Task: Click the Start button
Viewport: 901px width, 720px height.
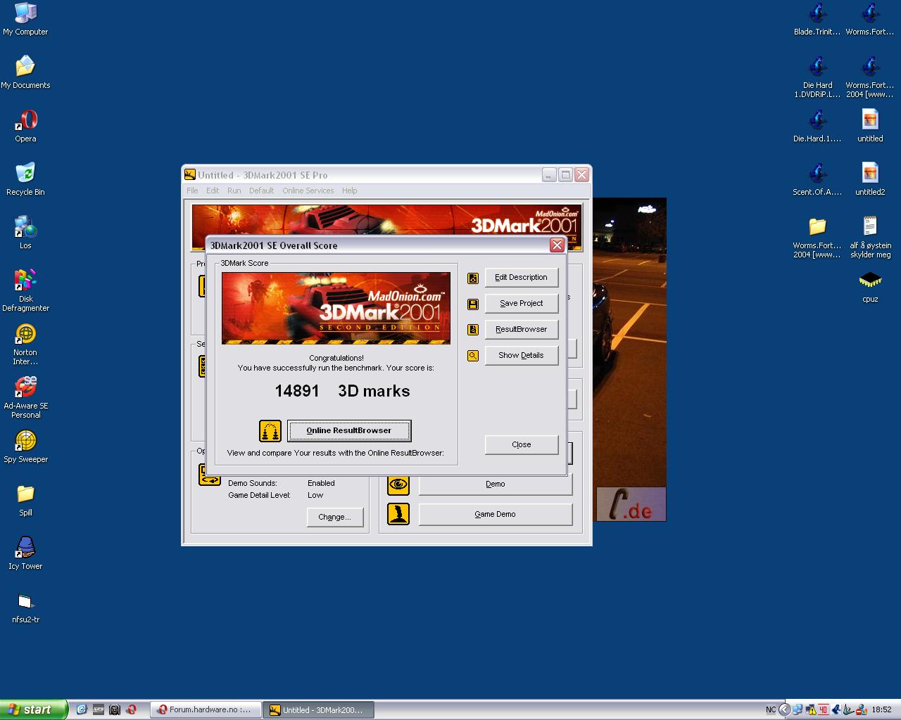Action: 34,709
